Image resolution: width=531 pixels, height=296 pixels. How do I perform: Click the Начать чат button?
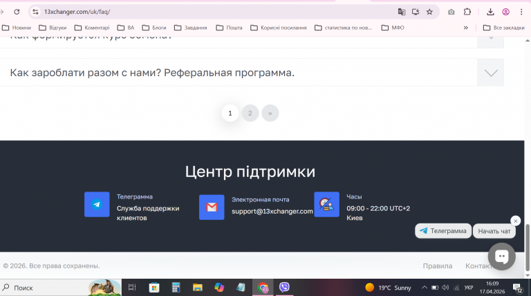(494, 231)
